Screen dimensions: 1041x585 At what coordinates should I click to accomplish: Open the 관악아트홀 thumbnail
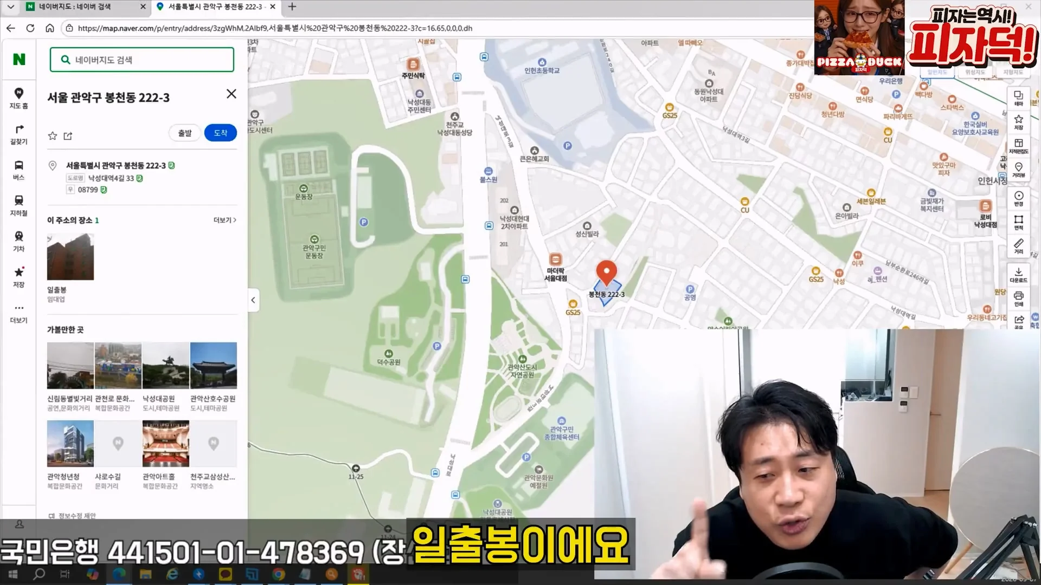pos(166,444)
